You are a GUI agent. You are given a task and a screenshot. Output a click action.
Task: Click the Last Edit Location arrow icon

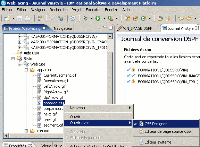(181, 19)
